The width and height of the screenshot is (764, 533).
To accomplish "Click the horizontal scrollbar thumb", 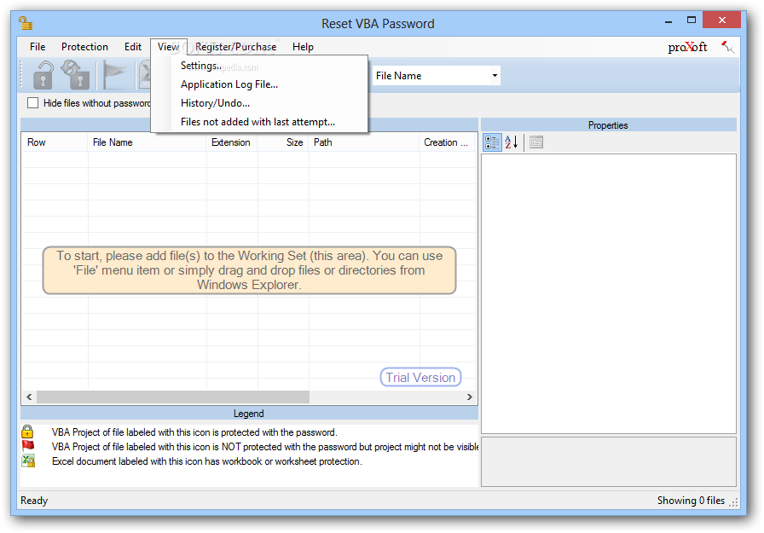I will tap(173, 397).
